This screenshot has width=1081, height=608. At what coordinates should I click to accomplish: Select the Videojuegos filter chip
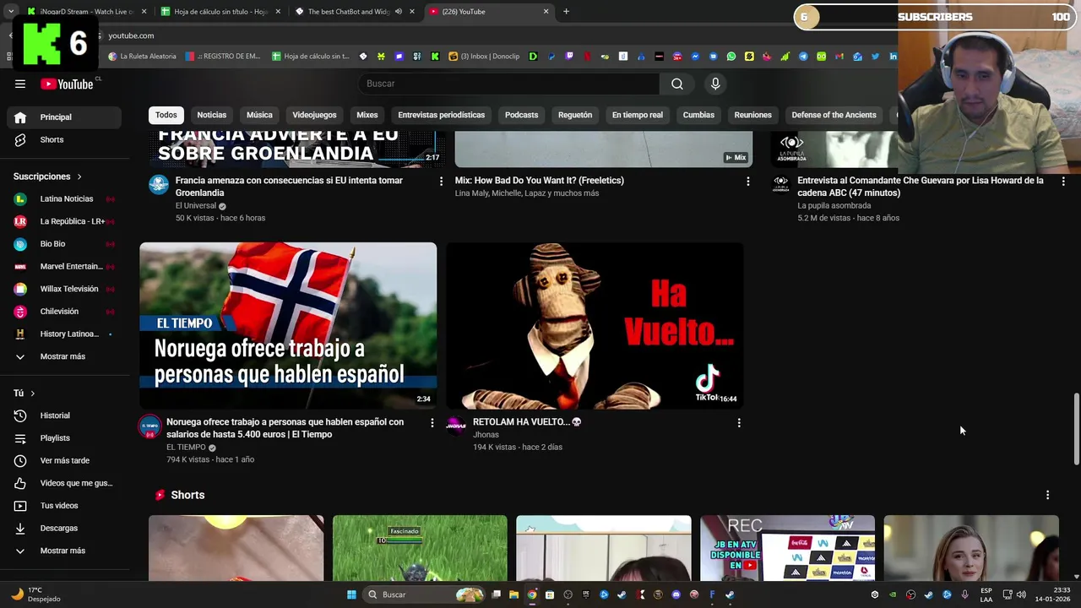314,115
